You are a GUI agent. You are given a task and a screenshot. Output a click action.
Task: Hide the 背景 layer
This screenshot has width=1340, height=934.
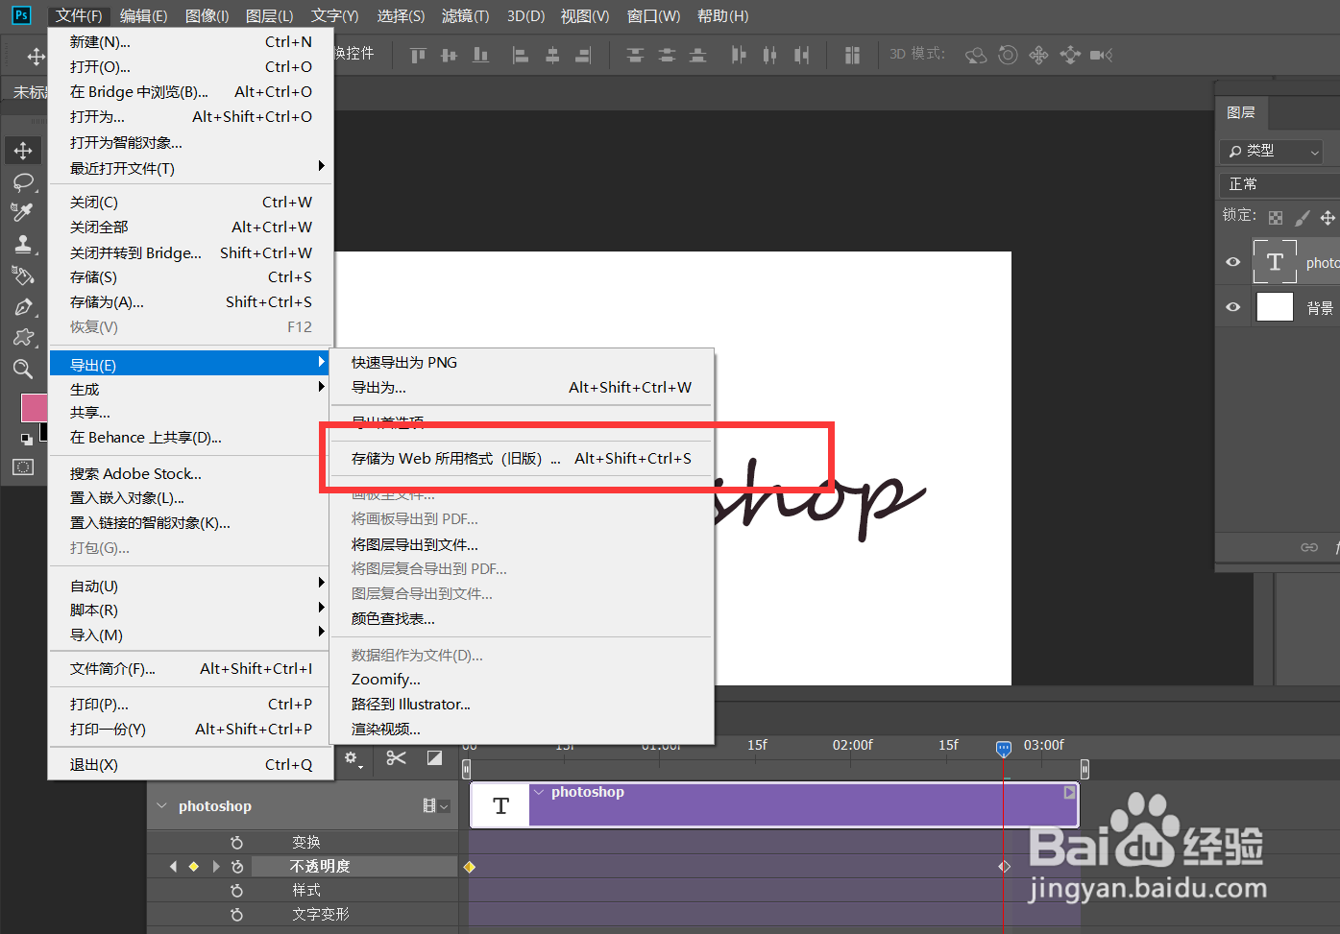click(1233, 307)
